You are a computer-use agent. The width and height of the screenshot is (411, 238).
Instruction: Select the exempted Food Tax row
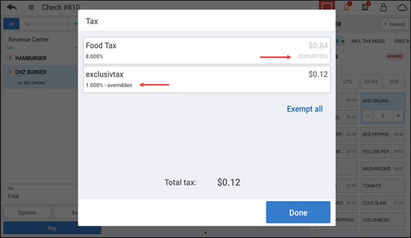click(206, 51)
